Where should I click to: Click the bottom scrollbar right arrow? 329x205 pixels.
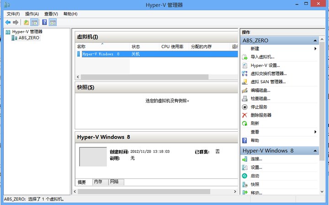235,192
